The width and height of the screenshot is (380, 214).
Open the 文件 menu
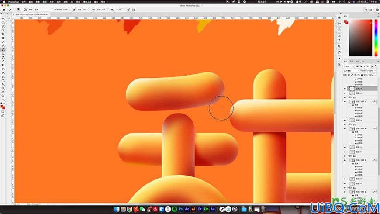(x=24, y=2)
